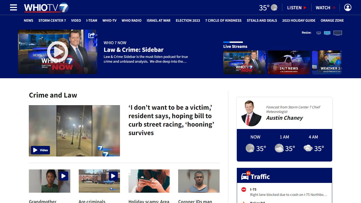Click the 'Holiday scams: Area' headline
Viewport: 361px width, 203px height.
pyautogui.click(x=149, y=201)
